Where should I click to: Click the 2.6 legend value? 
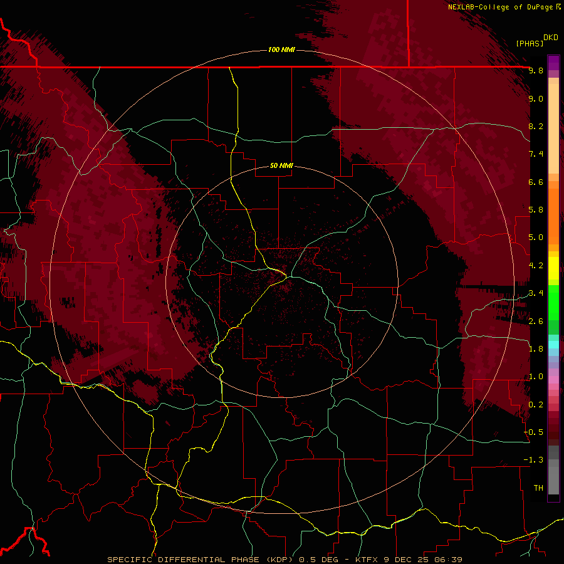pyautogui.click(x=536, y=321)
